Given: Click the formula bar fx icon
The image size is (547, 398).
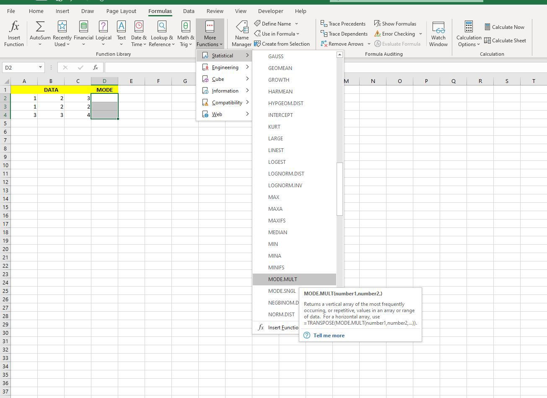Looking at the screenshot, I should [x=96, y=67].
